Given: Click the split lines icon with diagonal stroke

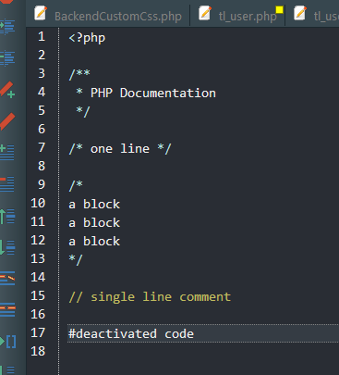Looking at the screenshot, I should 7,278.
